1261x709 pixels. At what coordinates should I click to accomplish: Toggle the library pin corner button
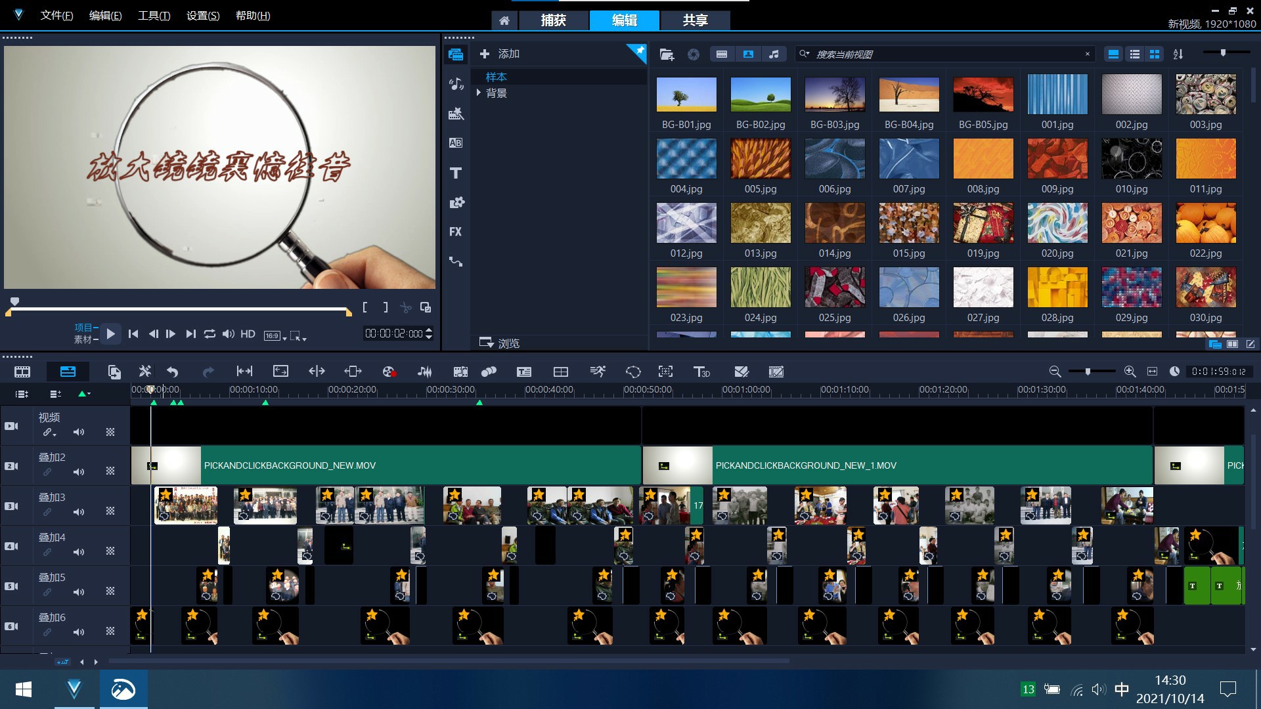(x=638, y=52)
